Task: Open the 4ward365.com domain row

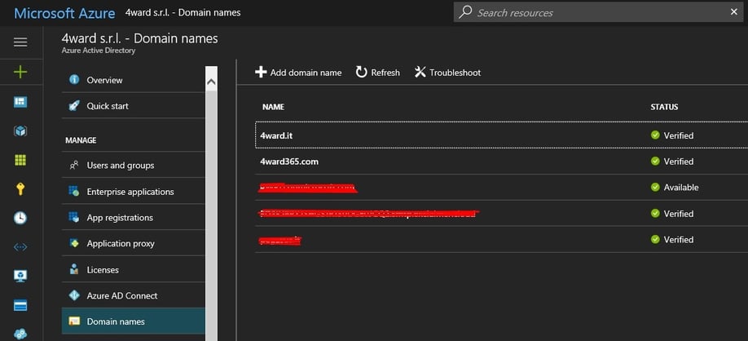Action: [x=501, y=162]
